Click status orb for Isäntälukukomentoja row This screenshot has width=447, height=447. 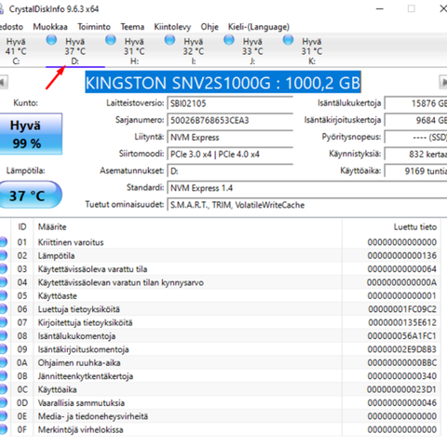pyautogui.click(x=3, y=335)
